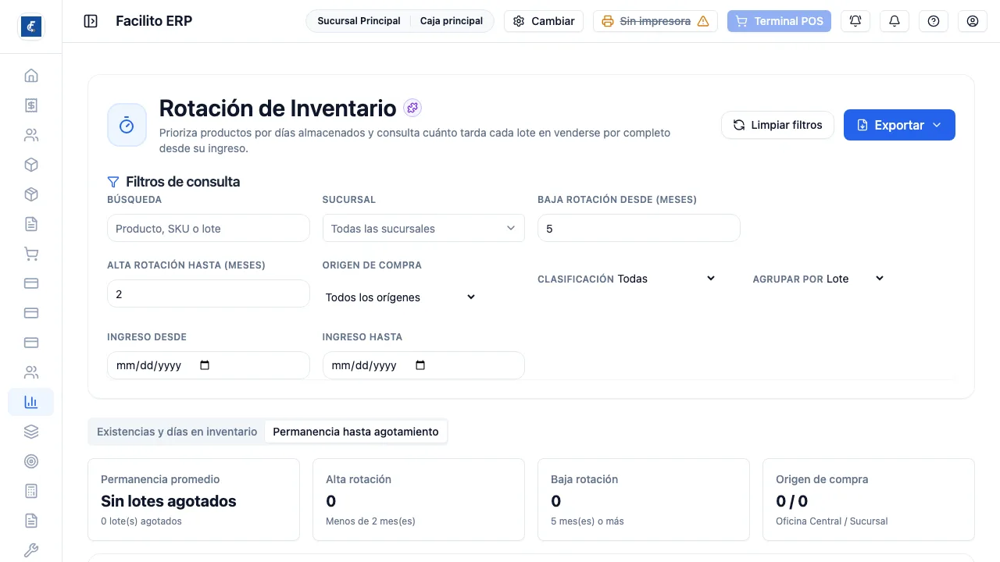This screenshot has height=562, width=1000.
Task: Open the Clasificación dropdown
Action: pyautogui.click(x=666, y=279)
